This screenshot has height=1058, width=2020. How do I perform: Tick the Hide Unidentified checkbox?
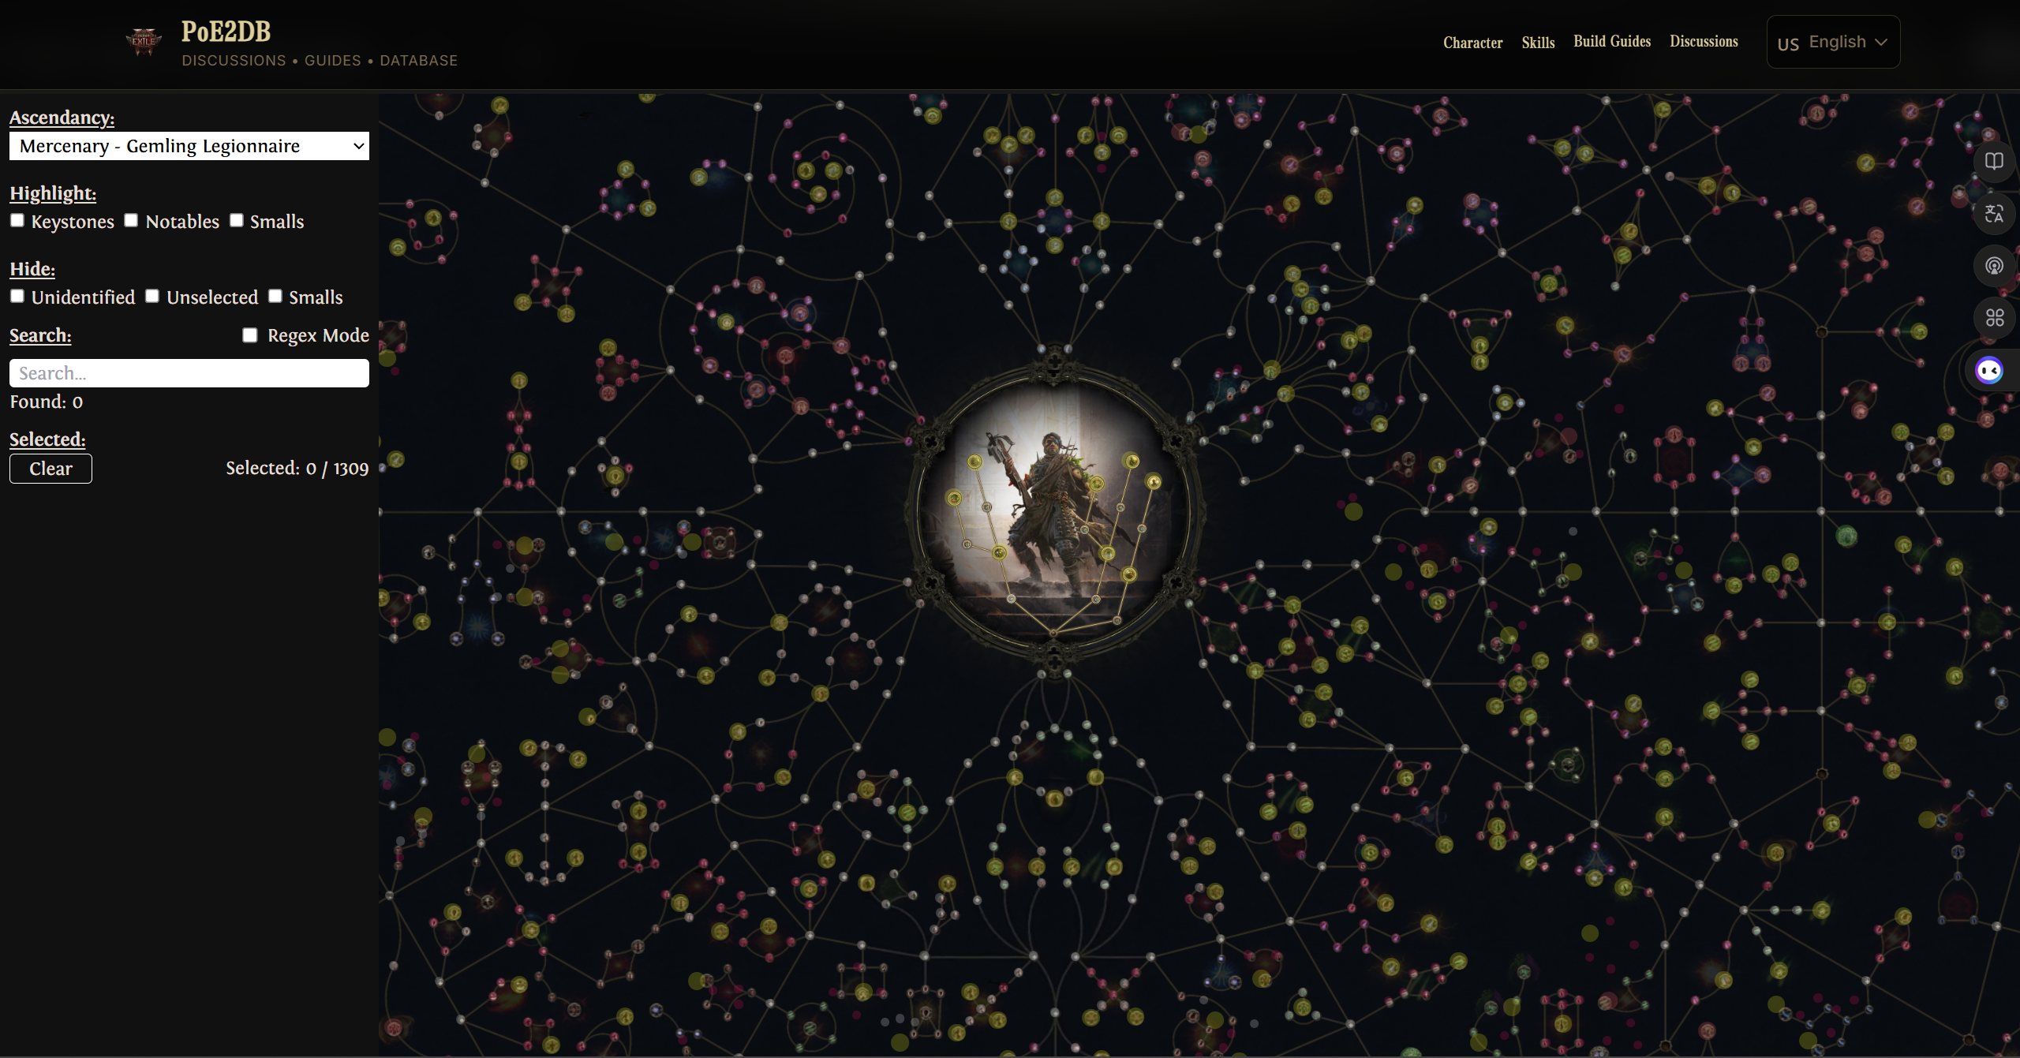point(17,297)
